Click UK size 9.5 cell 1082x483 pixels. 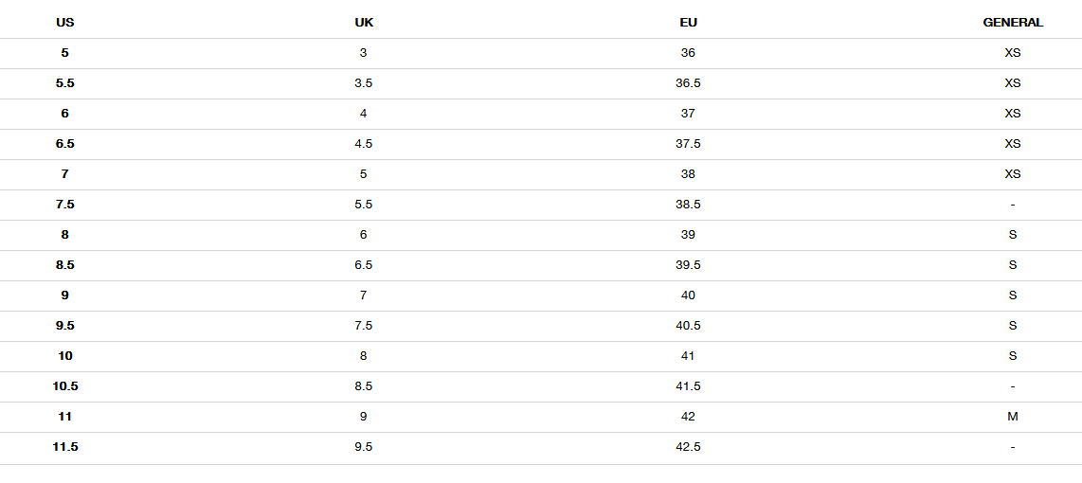click(364, 447)
